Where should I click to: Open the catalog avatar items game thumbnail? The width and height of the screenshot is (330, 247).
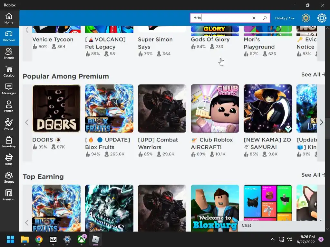(x=268, y=203)
